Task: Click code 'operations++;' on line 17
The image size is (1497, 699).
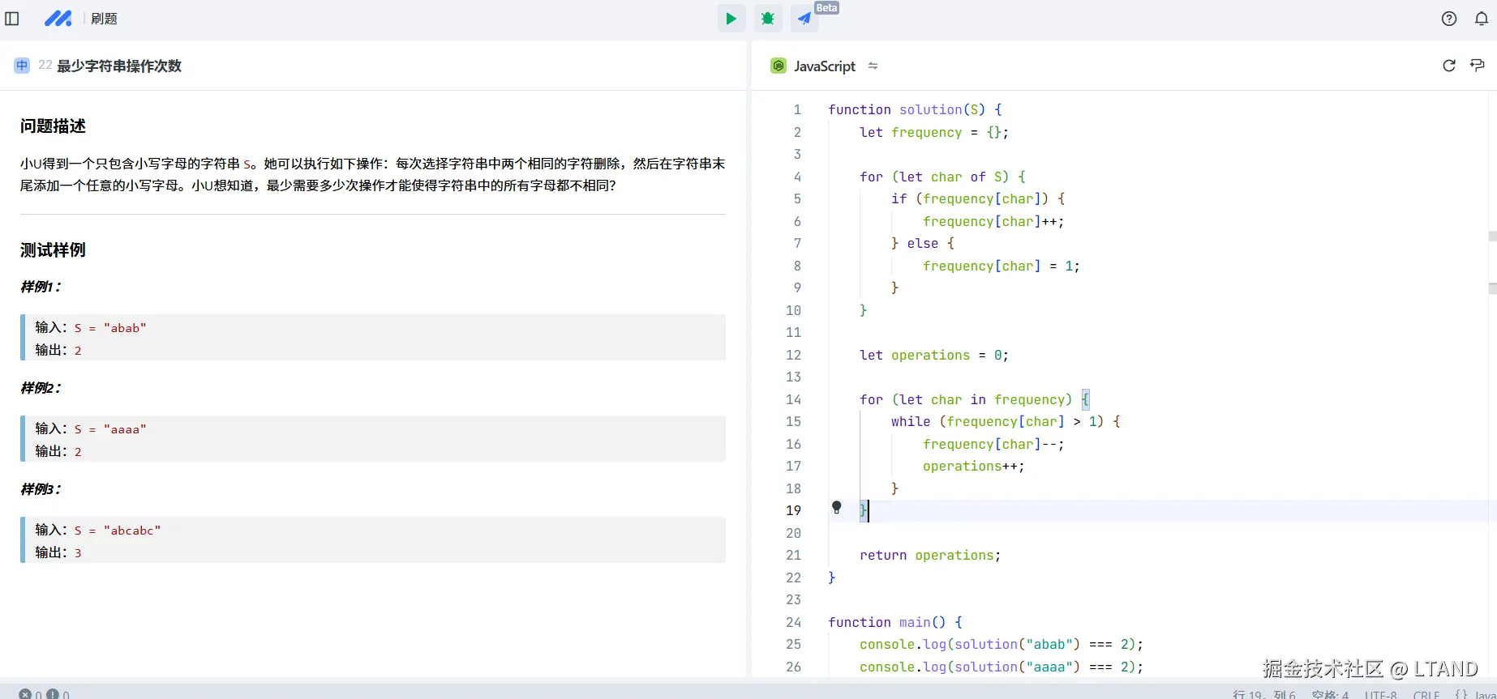Action: 974,466
